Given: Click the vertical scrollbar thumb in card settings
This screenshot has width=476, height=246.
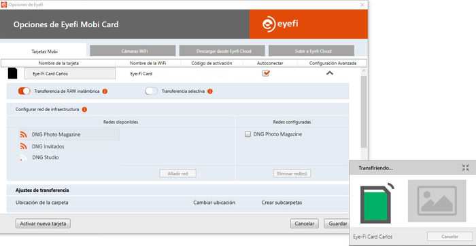Looking at the screenshot, I should [x=364, y=112].
